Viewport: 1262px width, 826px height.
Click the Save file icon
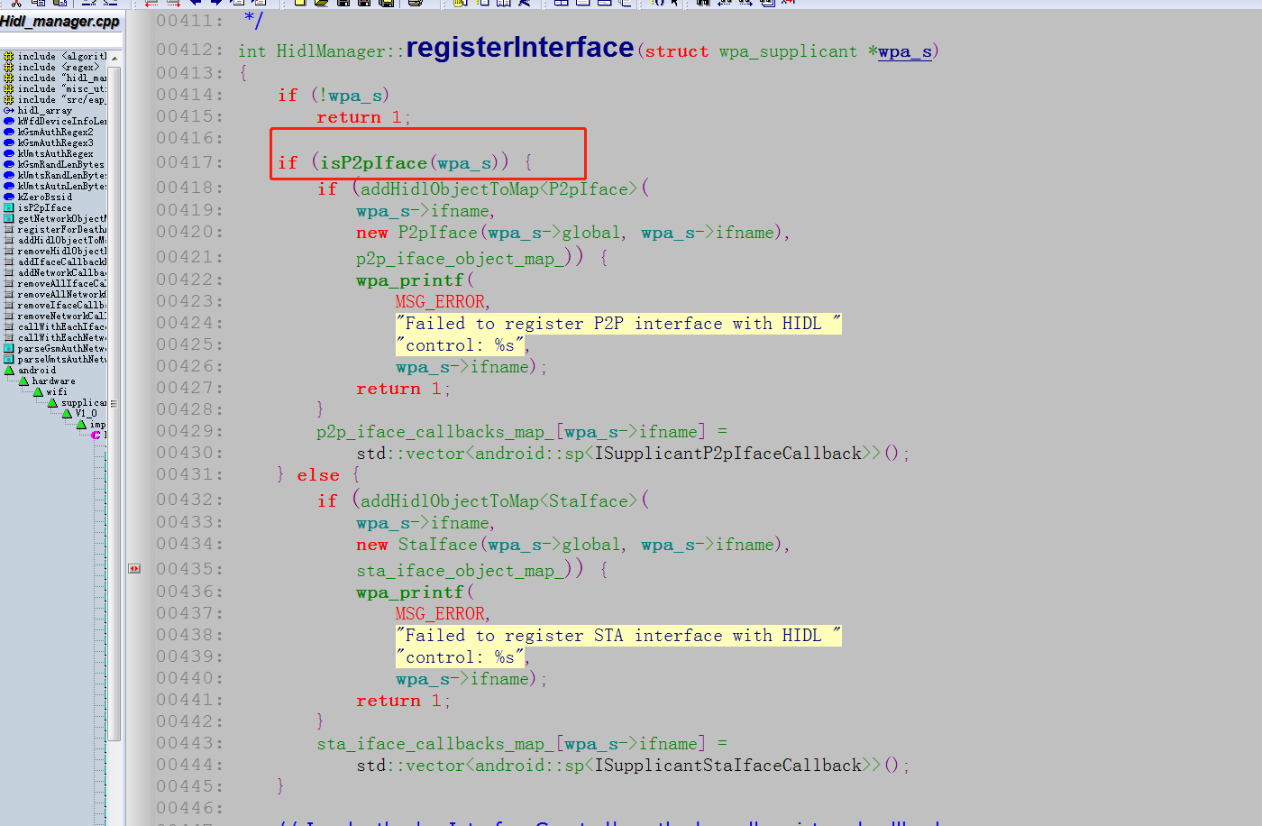coord(343,5)
